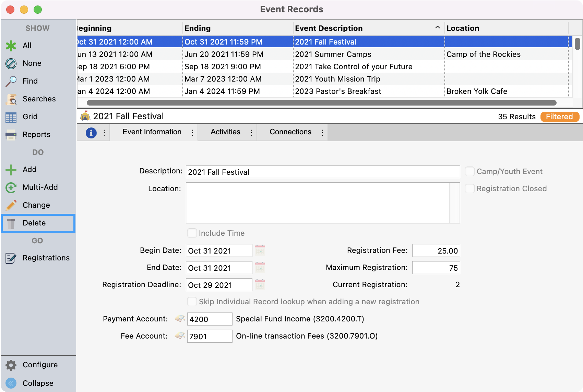This screenshot has width=583, height=392.
Task: Click the Reports printer icon
Action: 11,135
